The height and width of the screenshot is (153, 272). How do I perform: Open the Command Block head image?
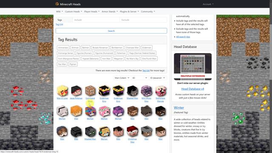pyautogui.click(x=90, y=91)
